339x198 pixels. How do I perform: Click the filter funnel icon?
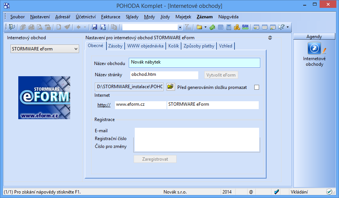pyautogui.click(x=188, y=27)
